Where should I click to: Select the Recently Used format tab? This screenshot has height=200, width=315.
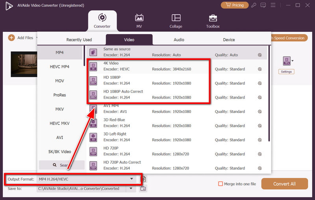click(79, 40)
